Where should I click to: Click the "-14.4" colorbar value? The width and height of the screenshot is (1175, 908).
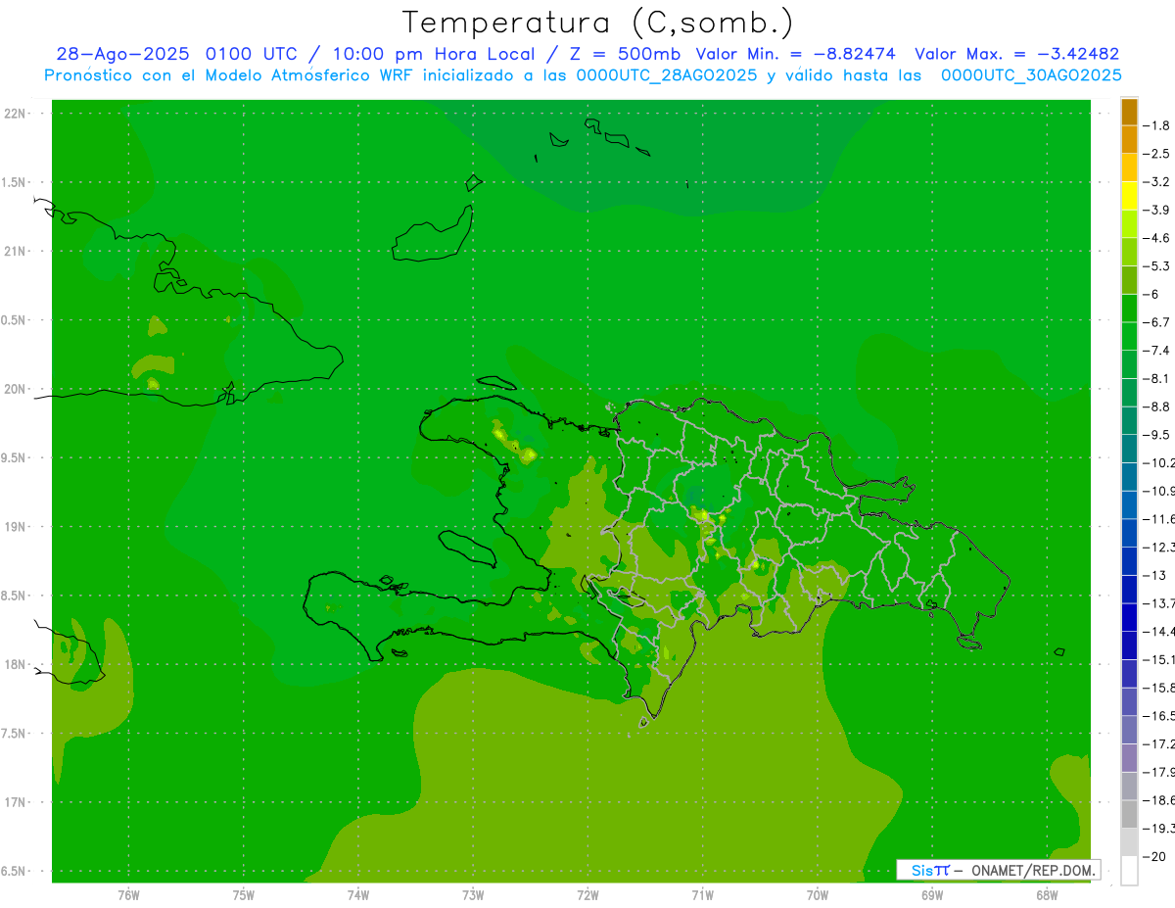[x=1158, y=631]
